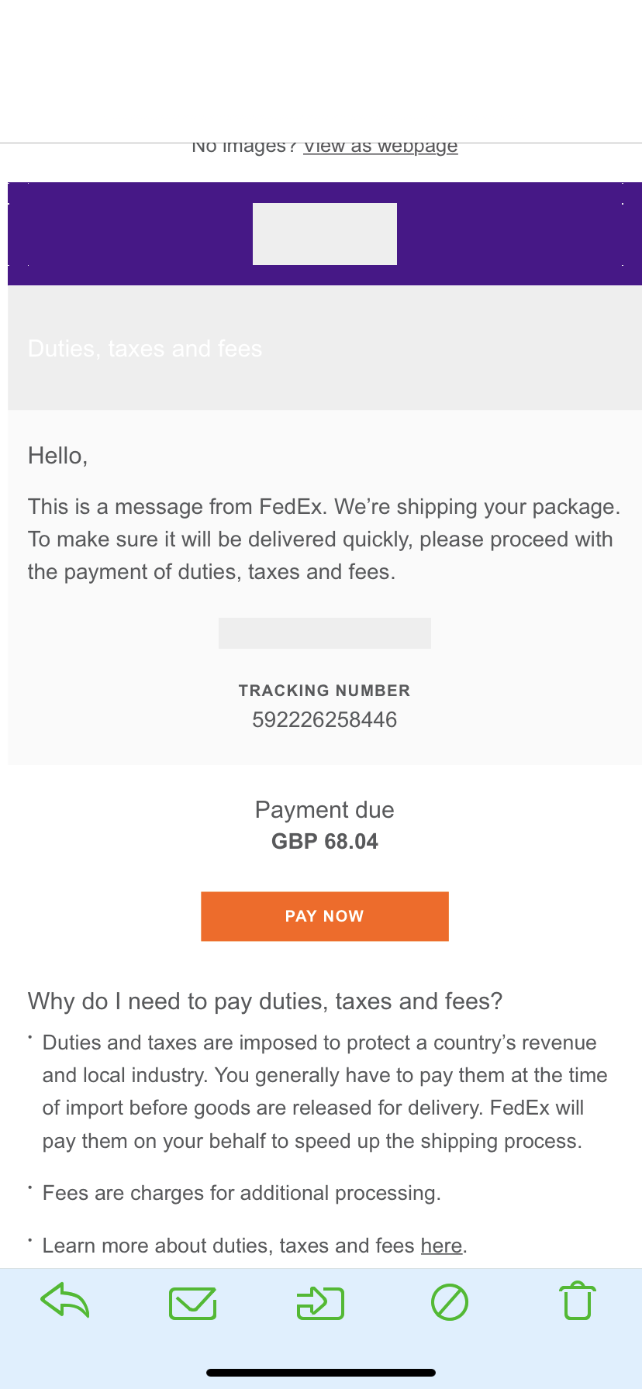Tap the 'Fees are charges' bullet point
This screenshot has height=1389, width=642.
[x=241, y=1192]
